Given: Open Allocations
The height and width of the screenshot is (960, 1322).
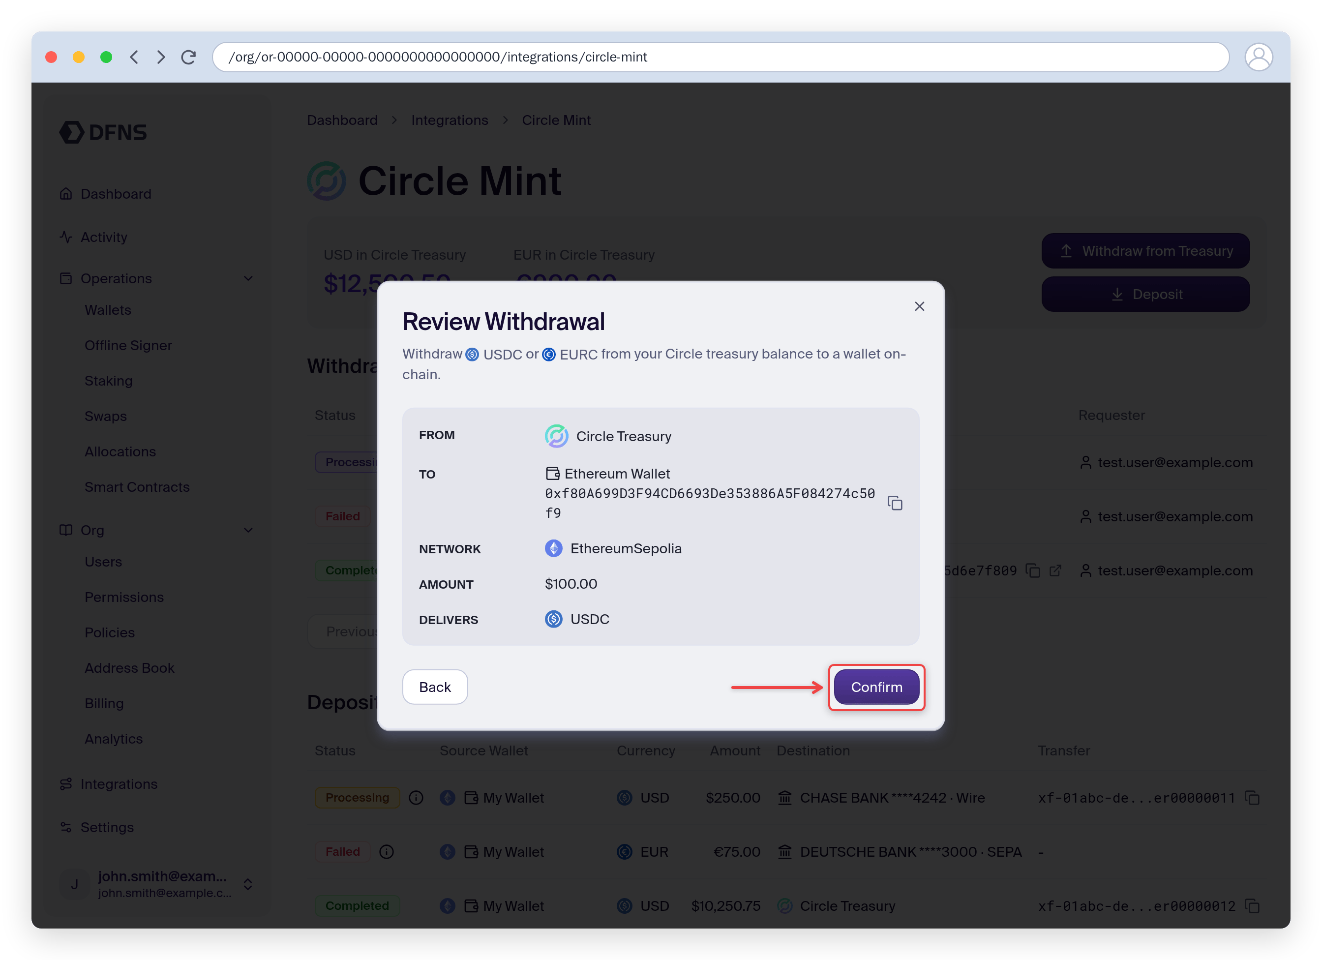Looking at the screenshot, I should (x=120, y=452).
